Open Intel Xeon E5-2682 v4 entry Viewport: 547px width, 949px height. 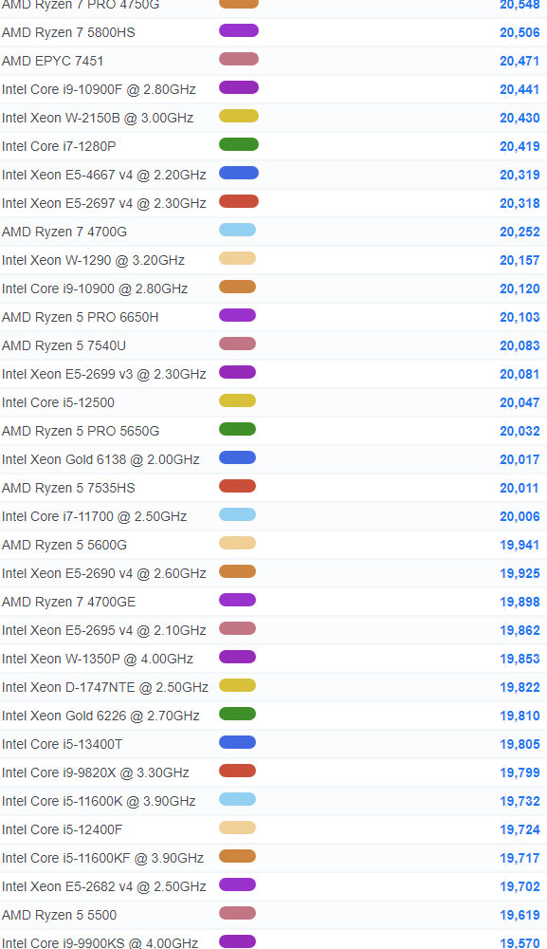point(104,886)
